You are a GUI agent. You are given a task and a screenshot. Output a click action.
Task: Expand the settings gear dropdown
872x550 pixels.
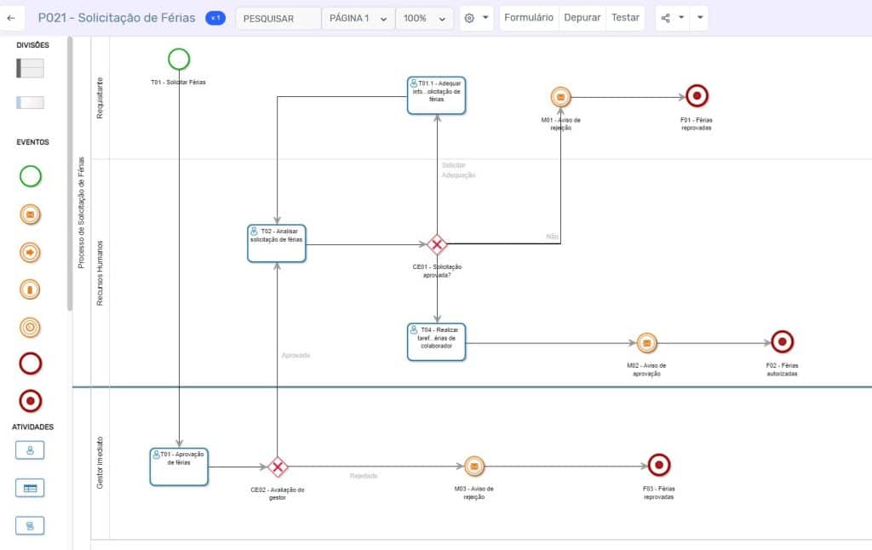(476, 18)
